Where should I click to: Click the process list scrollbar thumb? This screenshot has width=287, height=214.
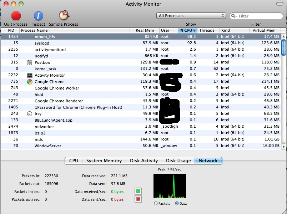[x=283, y=47]
